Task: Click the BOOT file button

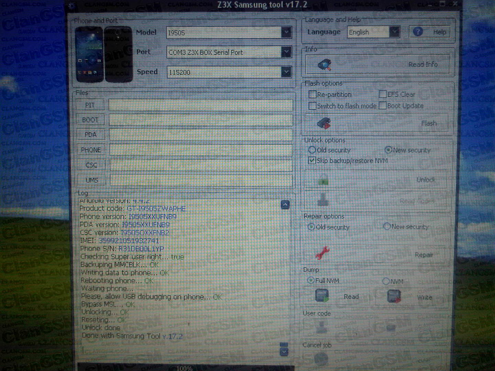Action: click(x=90, y=120)
